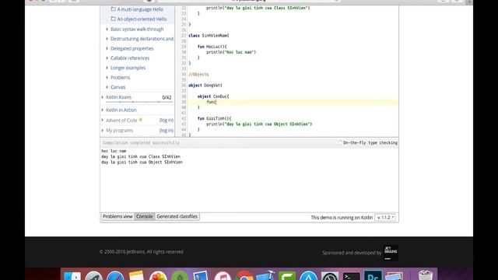This screenshot has width=498, height=280.
Task: Click 'fun GioiTinh(){' code line
Action: pyautogui.click(x=215, y=118)
